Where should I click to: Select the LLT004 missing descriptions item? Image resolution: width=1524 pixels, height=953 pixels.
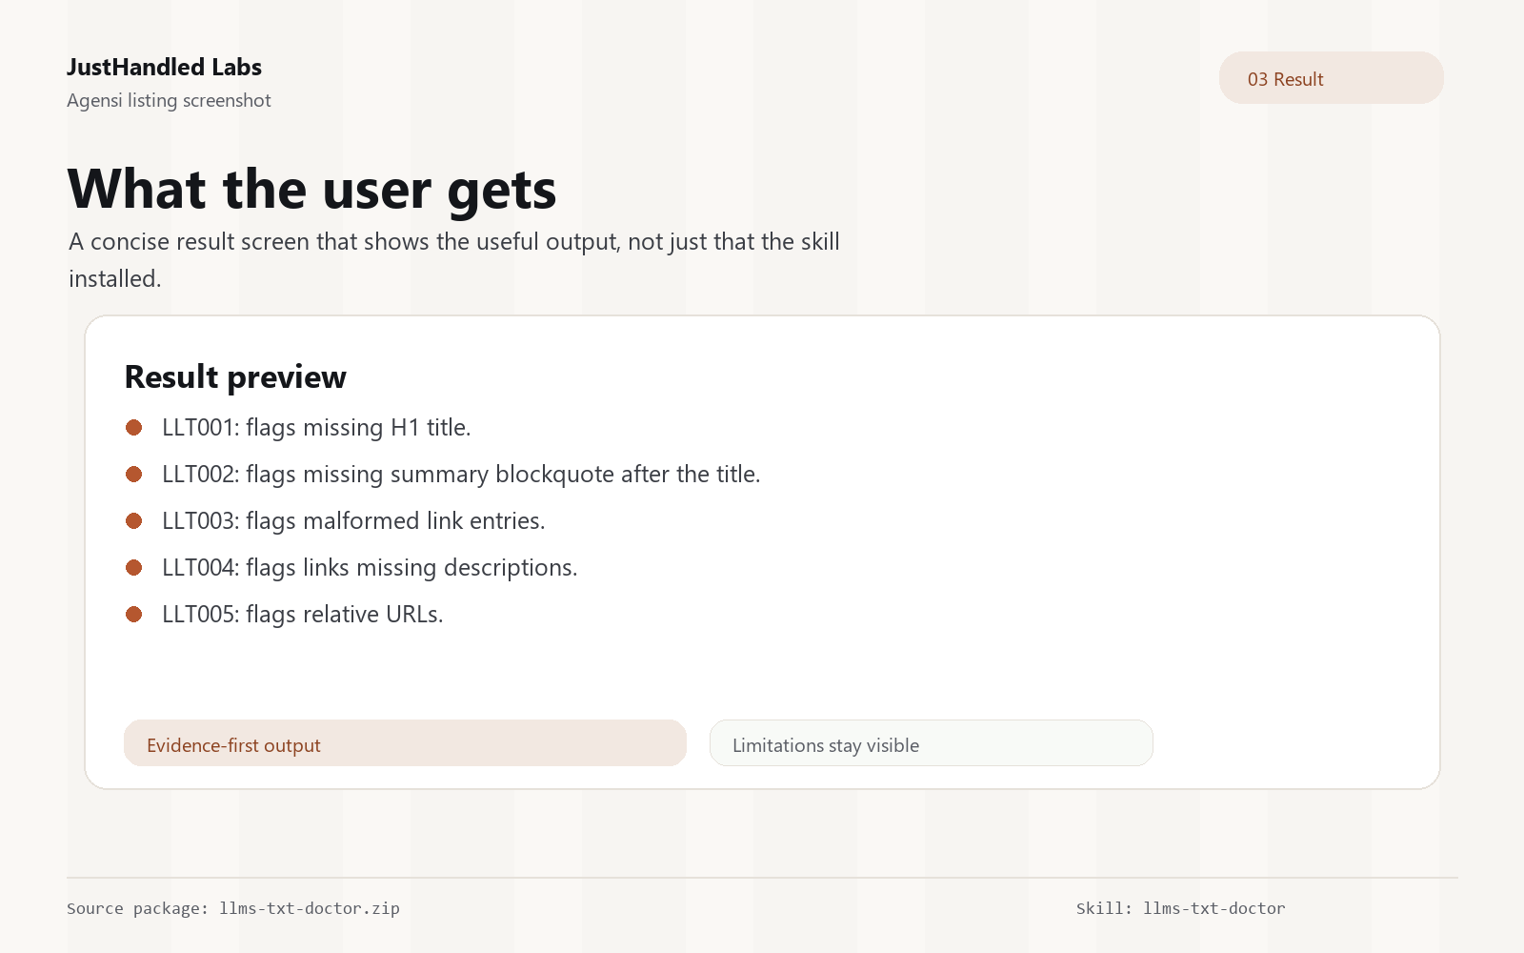point(370,568)
